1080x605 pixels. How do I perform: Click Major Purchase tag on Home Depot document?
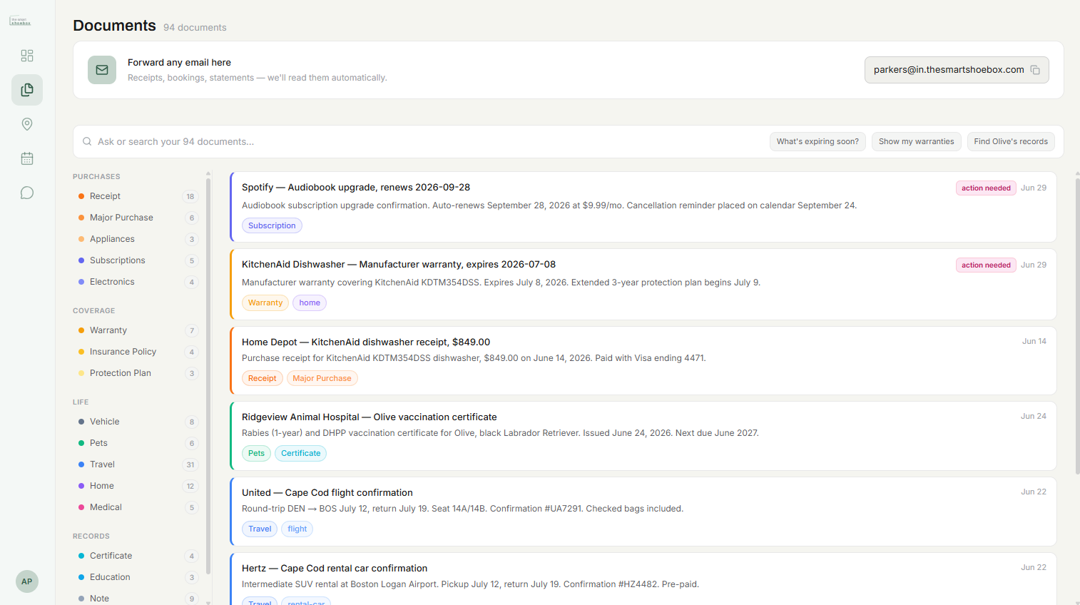(x=322, y=378)
